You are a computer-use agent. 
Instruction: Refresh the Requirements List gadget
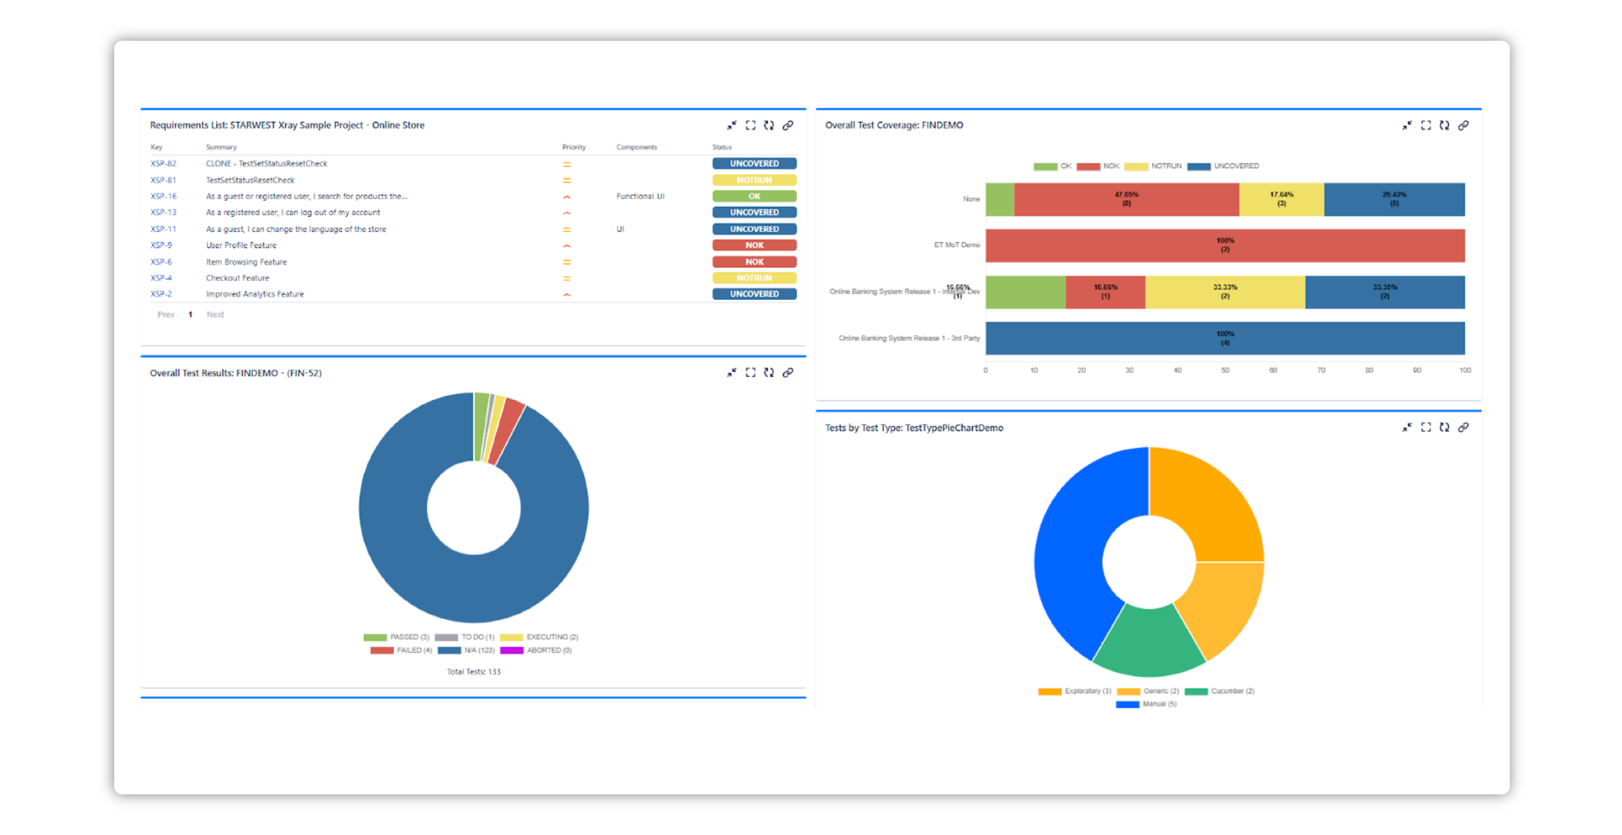[x=769, y=125]
